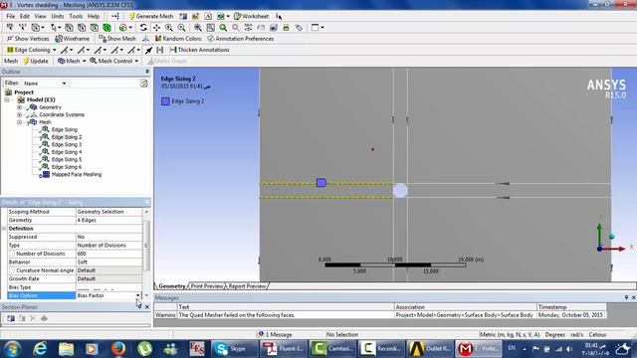The width and height of the screenshot is (637, 358).
Task: Select the Face selection filter cube
Action: pyautogui.click(x=95, y=28)
